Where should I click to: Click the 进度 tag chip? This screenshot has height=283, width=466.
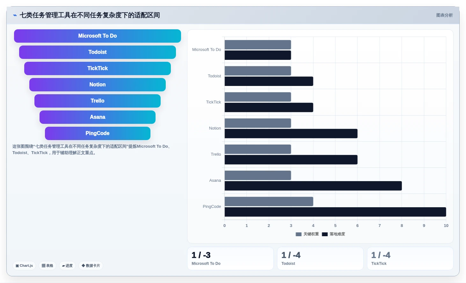tap(67, 265)
